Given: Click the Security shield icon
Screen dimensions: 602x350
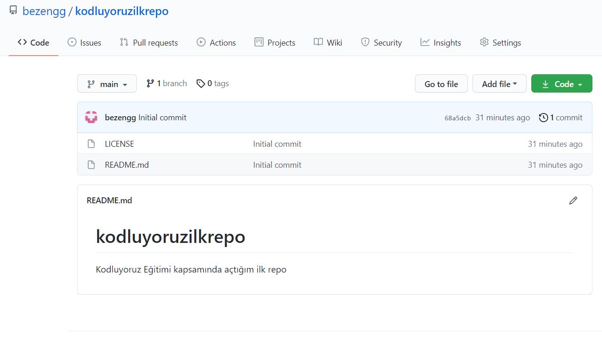Looking at the screenshot, I should tap(365, 42).
